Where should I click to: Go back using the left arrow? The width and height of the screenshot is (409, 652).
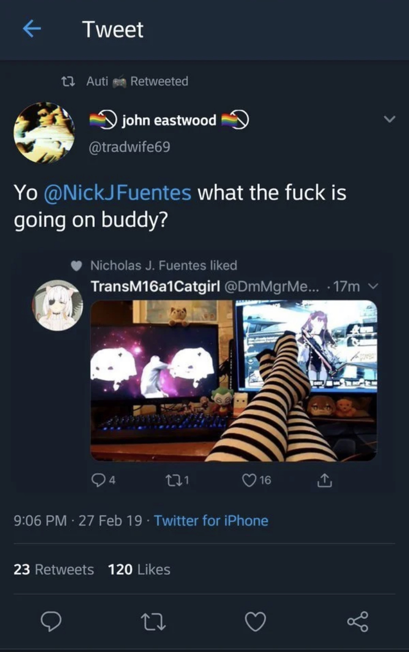32,29
